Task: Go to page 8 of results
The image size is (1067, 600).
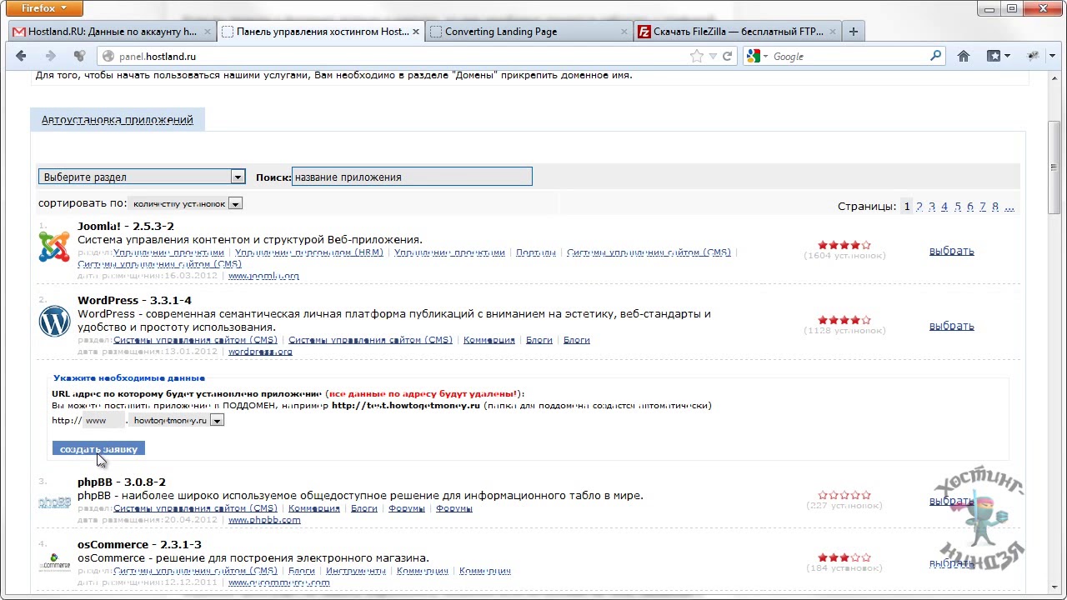Action: click(994, 207)
